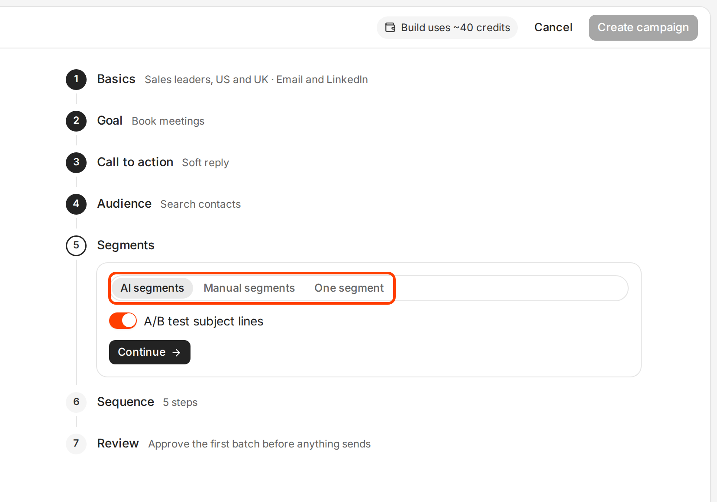Viewport: 717px width, 502px height.
Task: Choose the One segment tab
Action: 349,288
